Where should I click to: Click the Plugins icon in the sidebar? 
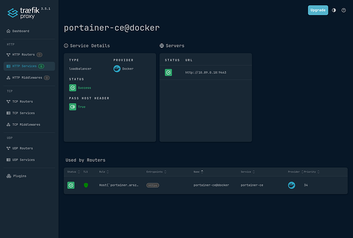click(8, 176)
